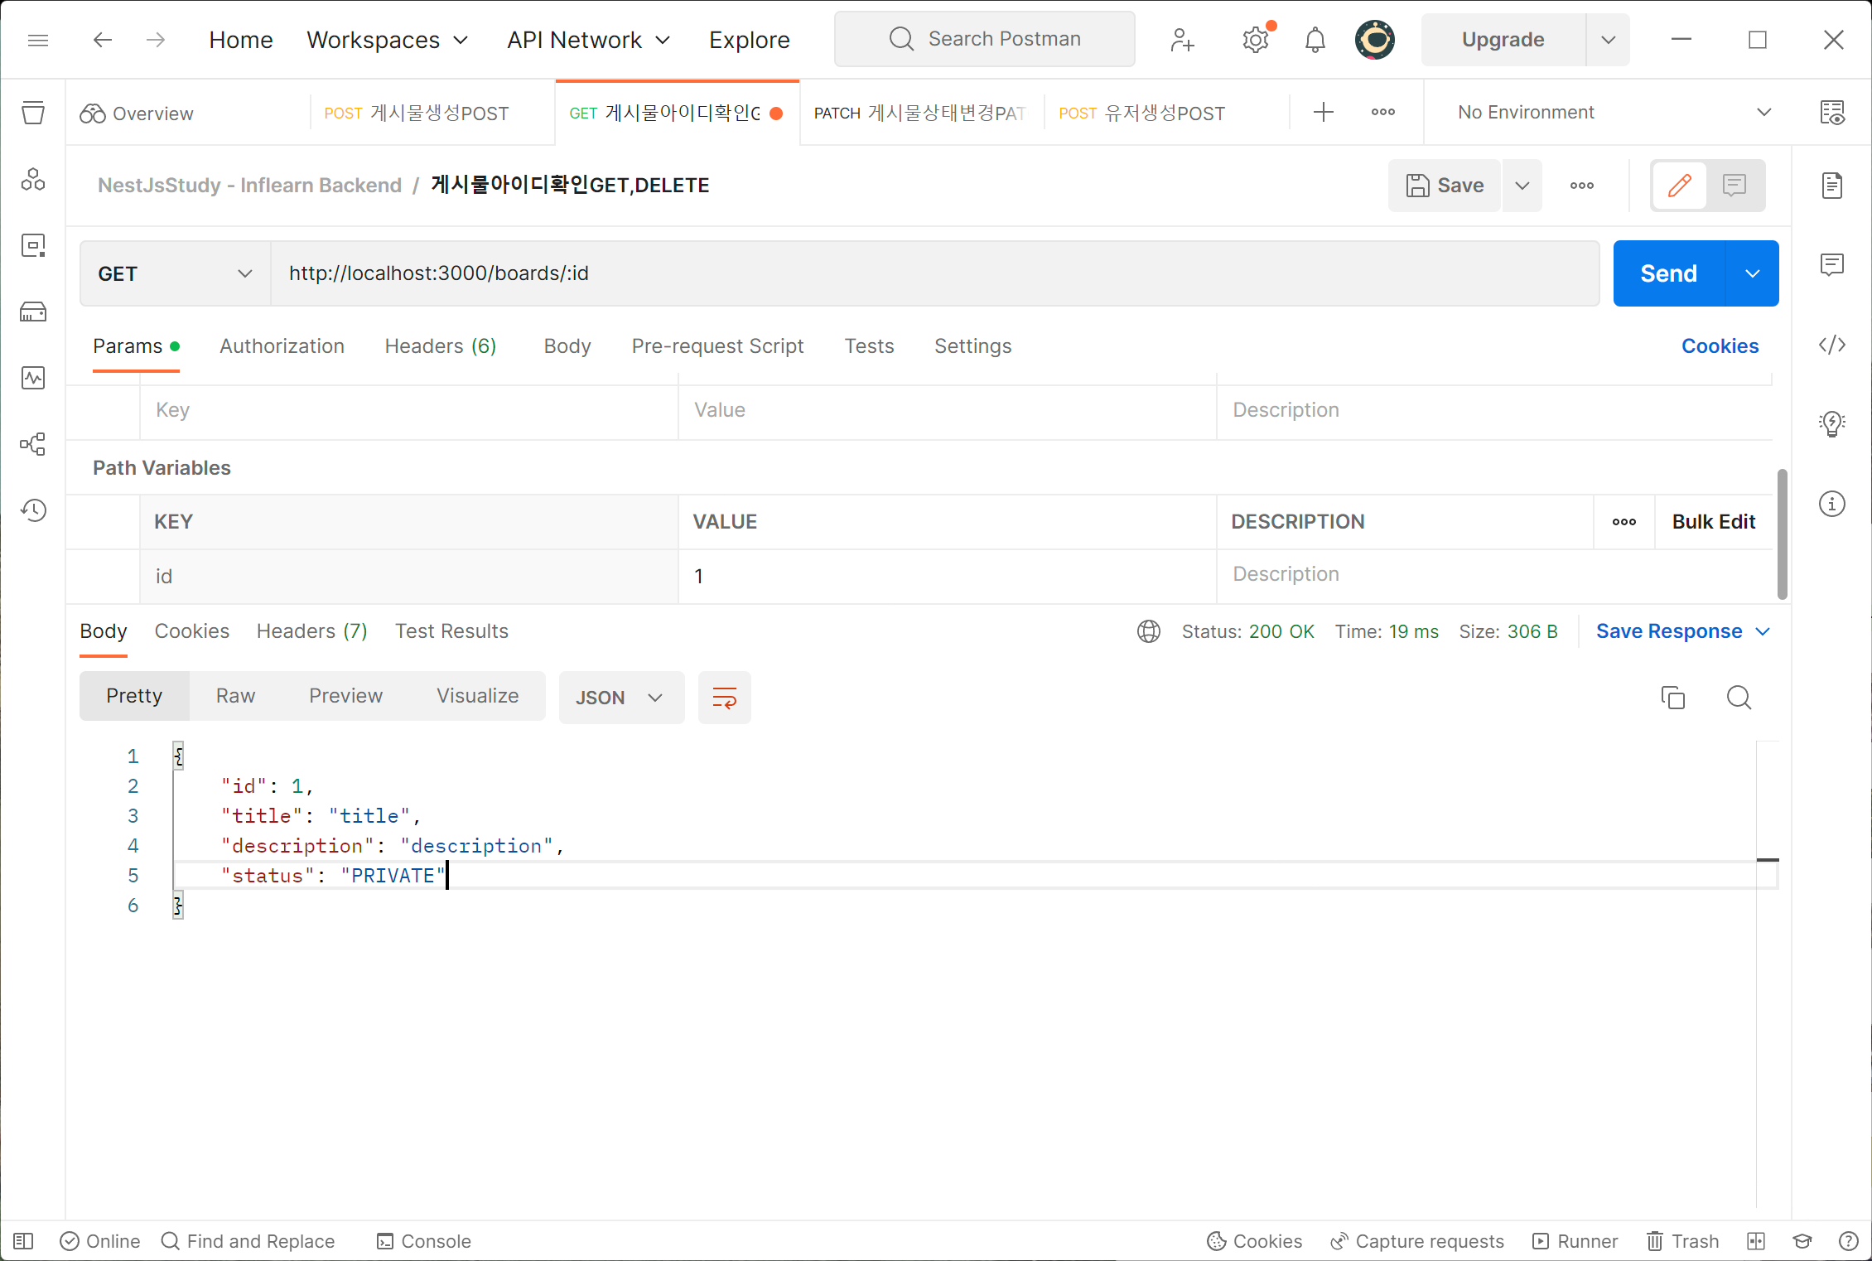Open the JSON format dropdown
1872x1261 pixels.
(621, 698)
